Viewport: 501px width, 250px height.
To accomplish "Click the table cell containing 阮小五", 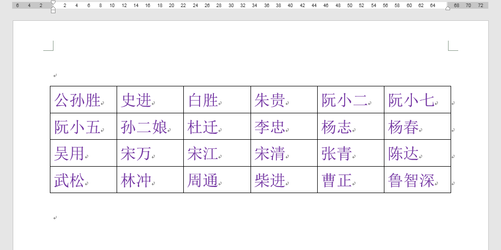I will tap(83, 127).
